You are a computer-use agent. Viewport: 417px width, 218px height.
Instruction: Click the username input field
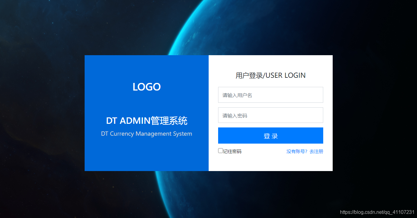click(x=270, y=95)
